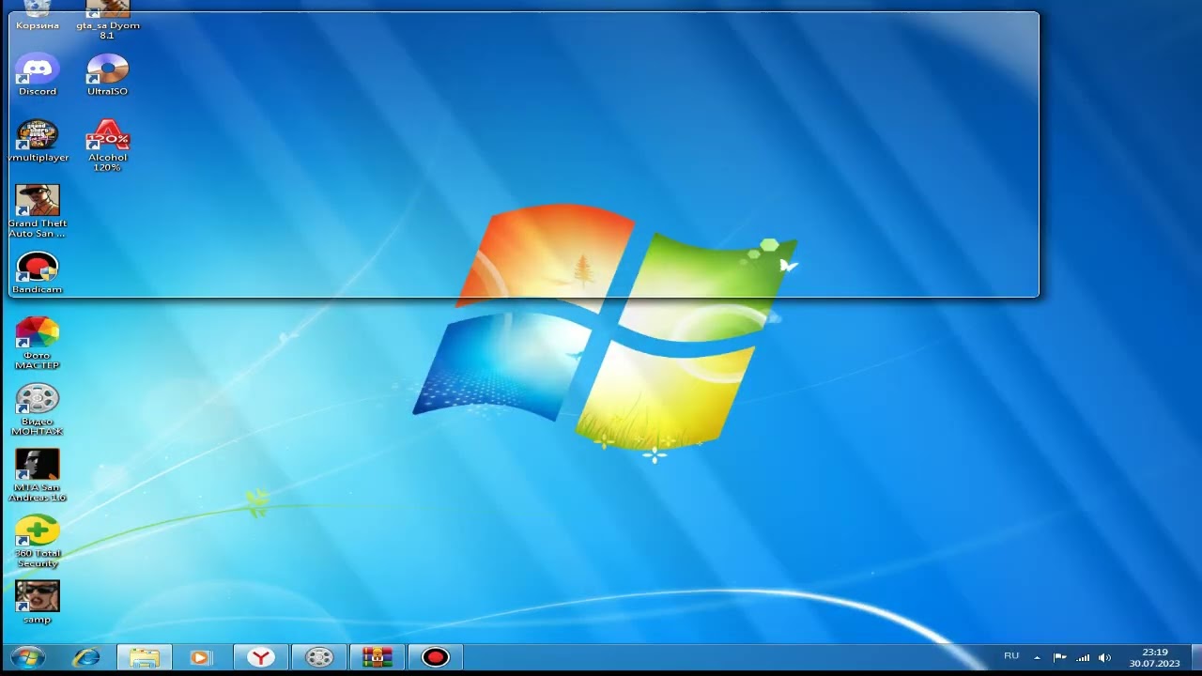Open Windows Explorer folder in taskbar
The height and width of the screenshot is (676, 1202).
(145, 657)
